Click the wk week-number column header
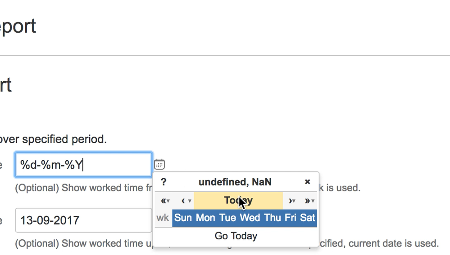The width and height of the screenshot is (450, 255). (x=163, y=218)
